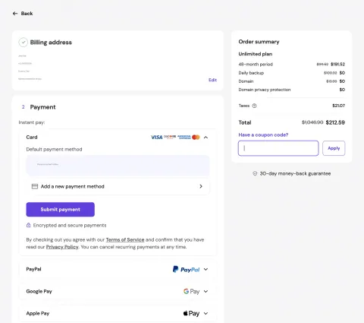Viewport: 364px width, 323px height.
Task: Collapse the Card payment section
Action: (206, 138)
